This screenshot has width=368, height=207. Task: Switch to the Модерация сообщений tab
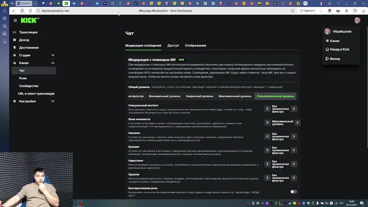coord(143,45)
